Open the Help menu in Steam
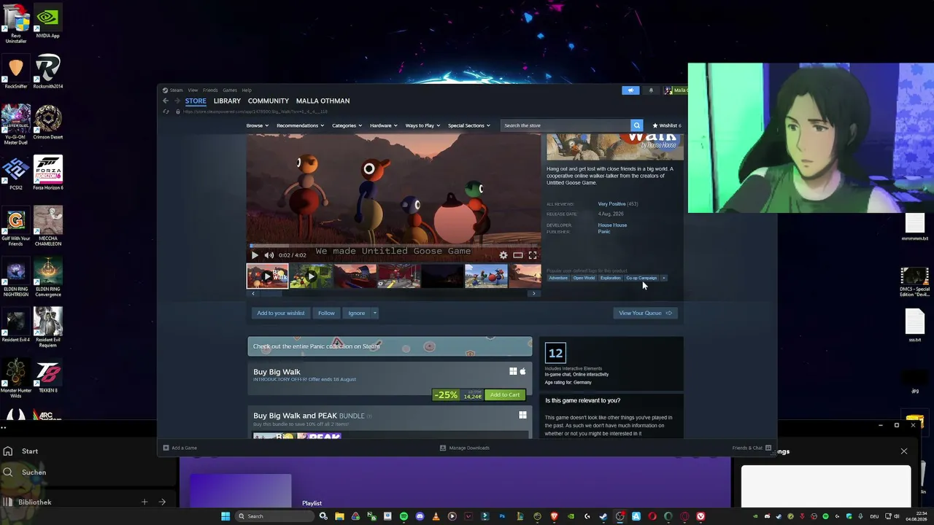This screenshot has width=934, height=525. [247, 90]
